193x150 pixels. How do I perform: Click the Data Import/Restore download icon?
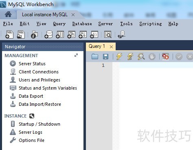[13, 104]
